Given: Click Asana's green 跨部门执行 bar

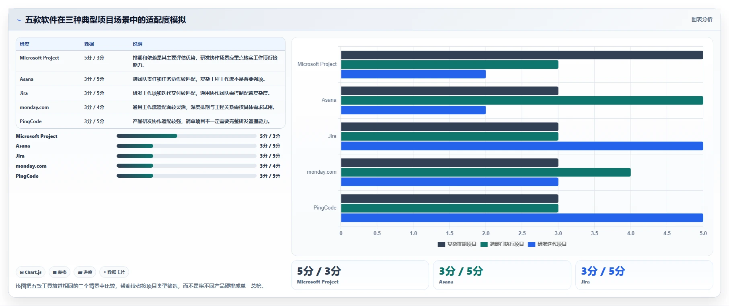Looking at the screenshot, I should pyautogui.click(x=522, y=101).
